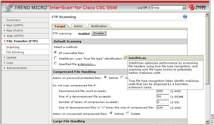Collapse the File Transfer (FTP) arrow
Viewport: 214px width, 125px height.
click(x=5, y=41)
